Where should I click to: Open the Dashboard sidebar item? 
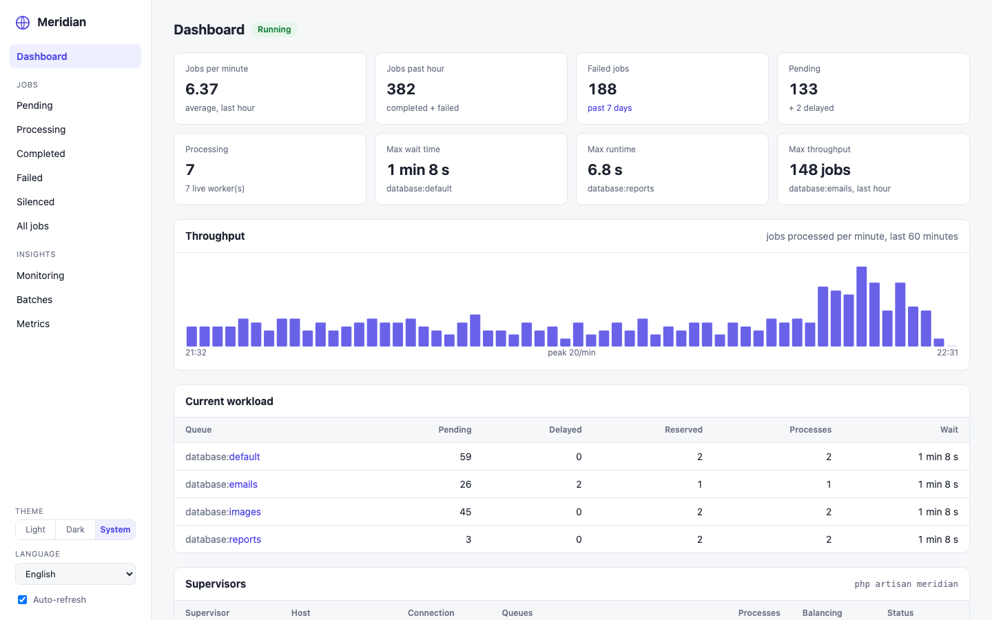click(x=75, y=56)
